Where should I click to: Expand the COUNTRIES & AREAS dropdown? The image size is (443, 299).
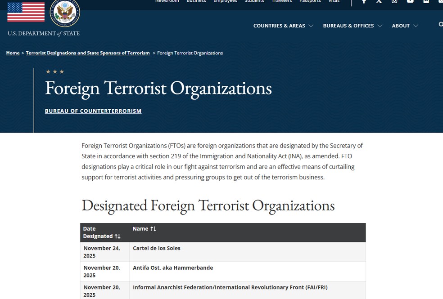click(x=283, y=26)
